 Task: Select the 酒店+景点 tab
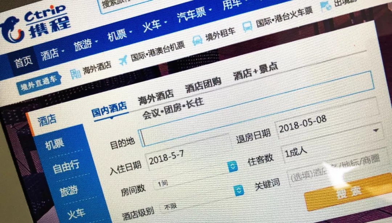pos(255,72)
